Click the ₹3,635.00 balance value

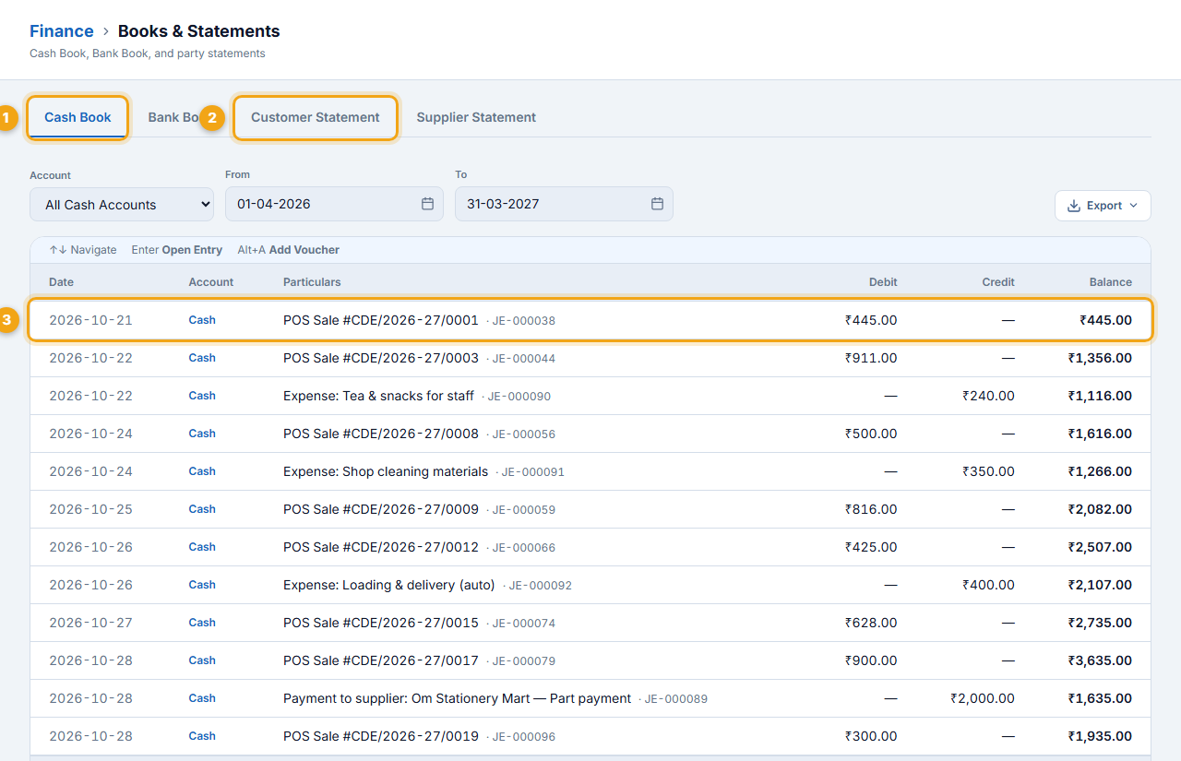[1100, 660]
